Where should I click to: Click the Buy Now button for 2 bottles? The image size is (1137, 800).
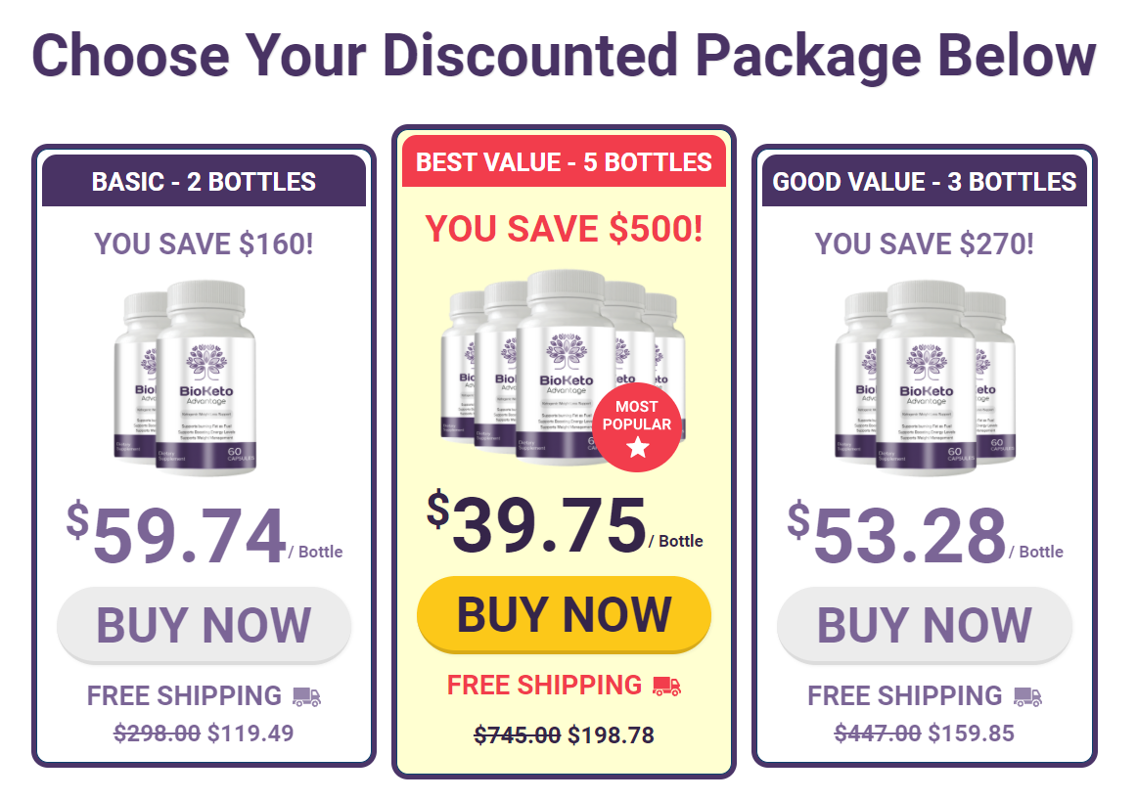[x=204, y=625]
